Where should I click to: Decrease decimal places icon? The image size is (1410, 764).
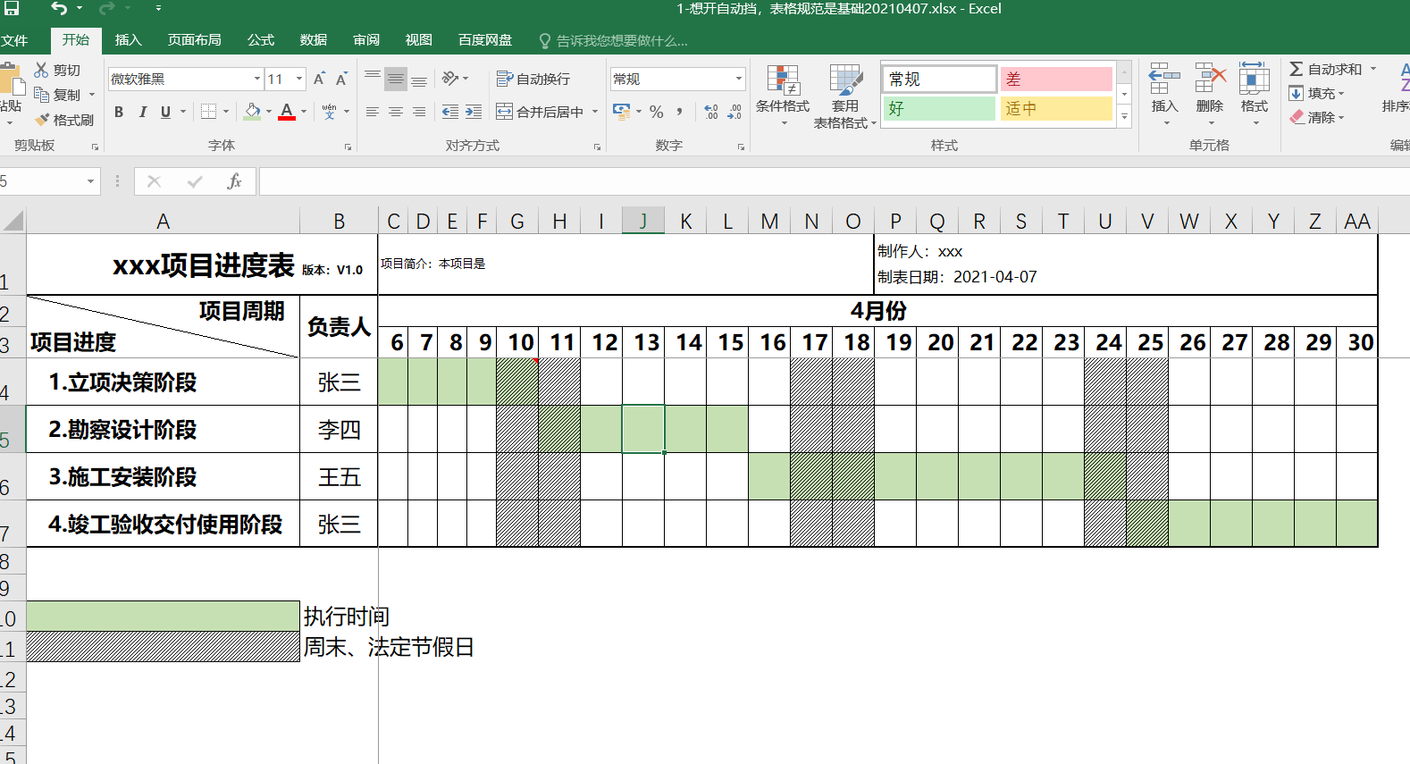pos(734,112)
